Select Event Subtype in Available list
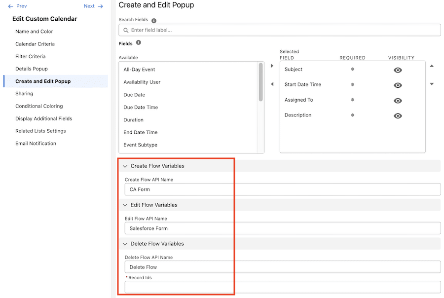The image size is (444, 298). [140, 145]
